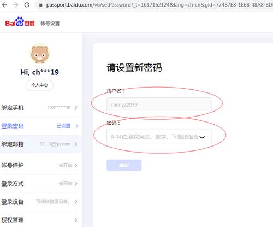Click the 用户名 label
The height and width of the screenshot is (227, 273).
(x=116, y=91)
